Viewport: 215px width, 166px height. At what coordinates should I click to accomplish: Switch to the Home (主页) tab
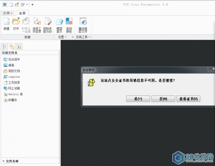tap(22, 13)
